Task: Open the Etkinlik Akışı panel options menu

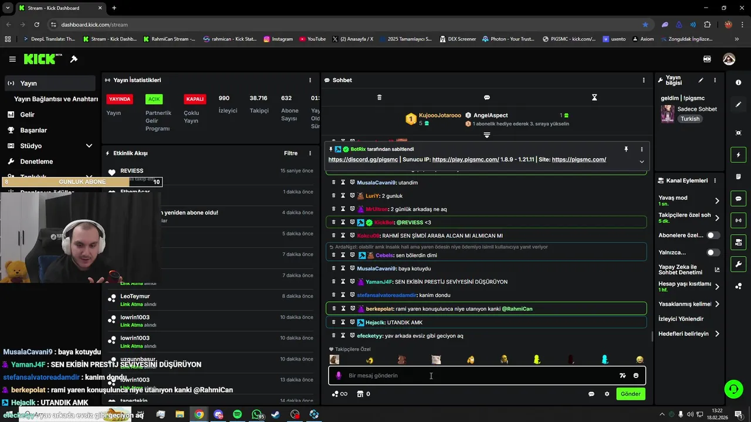Action: 310,154
